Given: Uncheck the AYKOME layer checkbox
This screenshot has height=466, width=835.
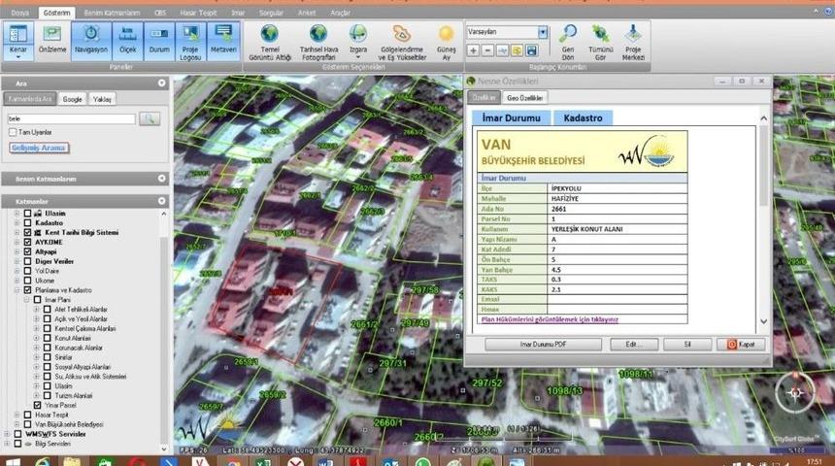Looking at the screenshot, I should click(x=27, y=242).
